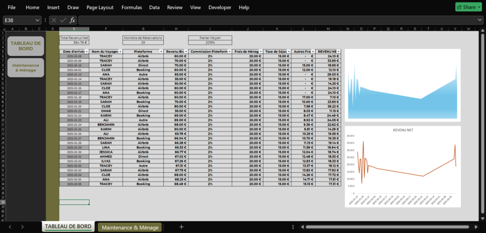Open the Help tab
This screenshot has height=233, width=486.
(x=244, y=8)
